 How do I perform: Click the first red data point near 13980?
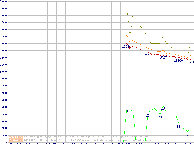pos(127,44)
